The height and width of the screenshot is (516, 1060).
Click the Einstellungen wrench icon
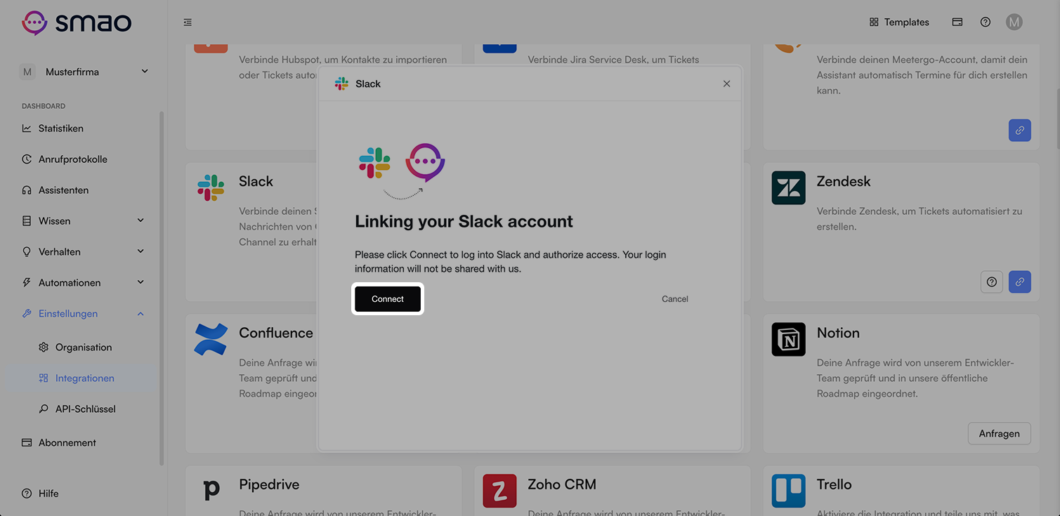click(27, 314)
